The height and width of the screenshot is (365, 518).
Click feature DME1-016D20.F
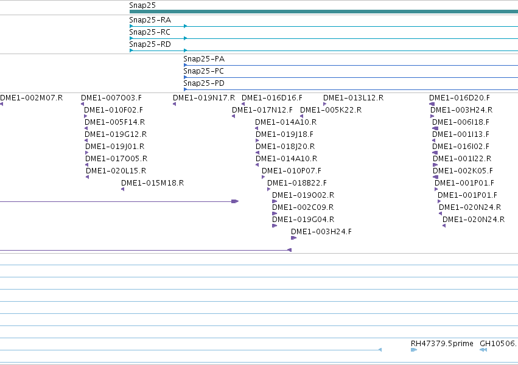coord(459,98)
